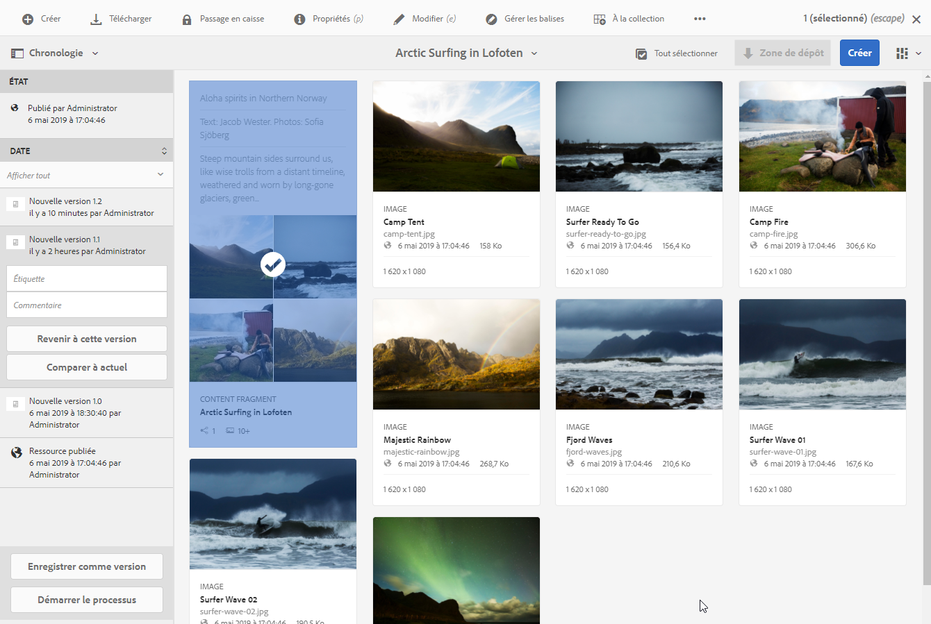Click the 1 (sélectionné) selection counter
931x624 pixels.
point(835,19)
